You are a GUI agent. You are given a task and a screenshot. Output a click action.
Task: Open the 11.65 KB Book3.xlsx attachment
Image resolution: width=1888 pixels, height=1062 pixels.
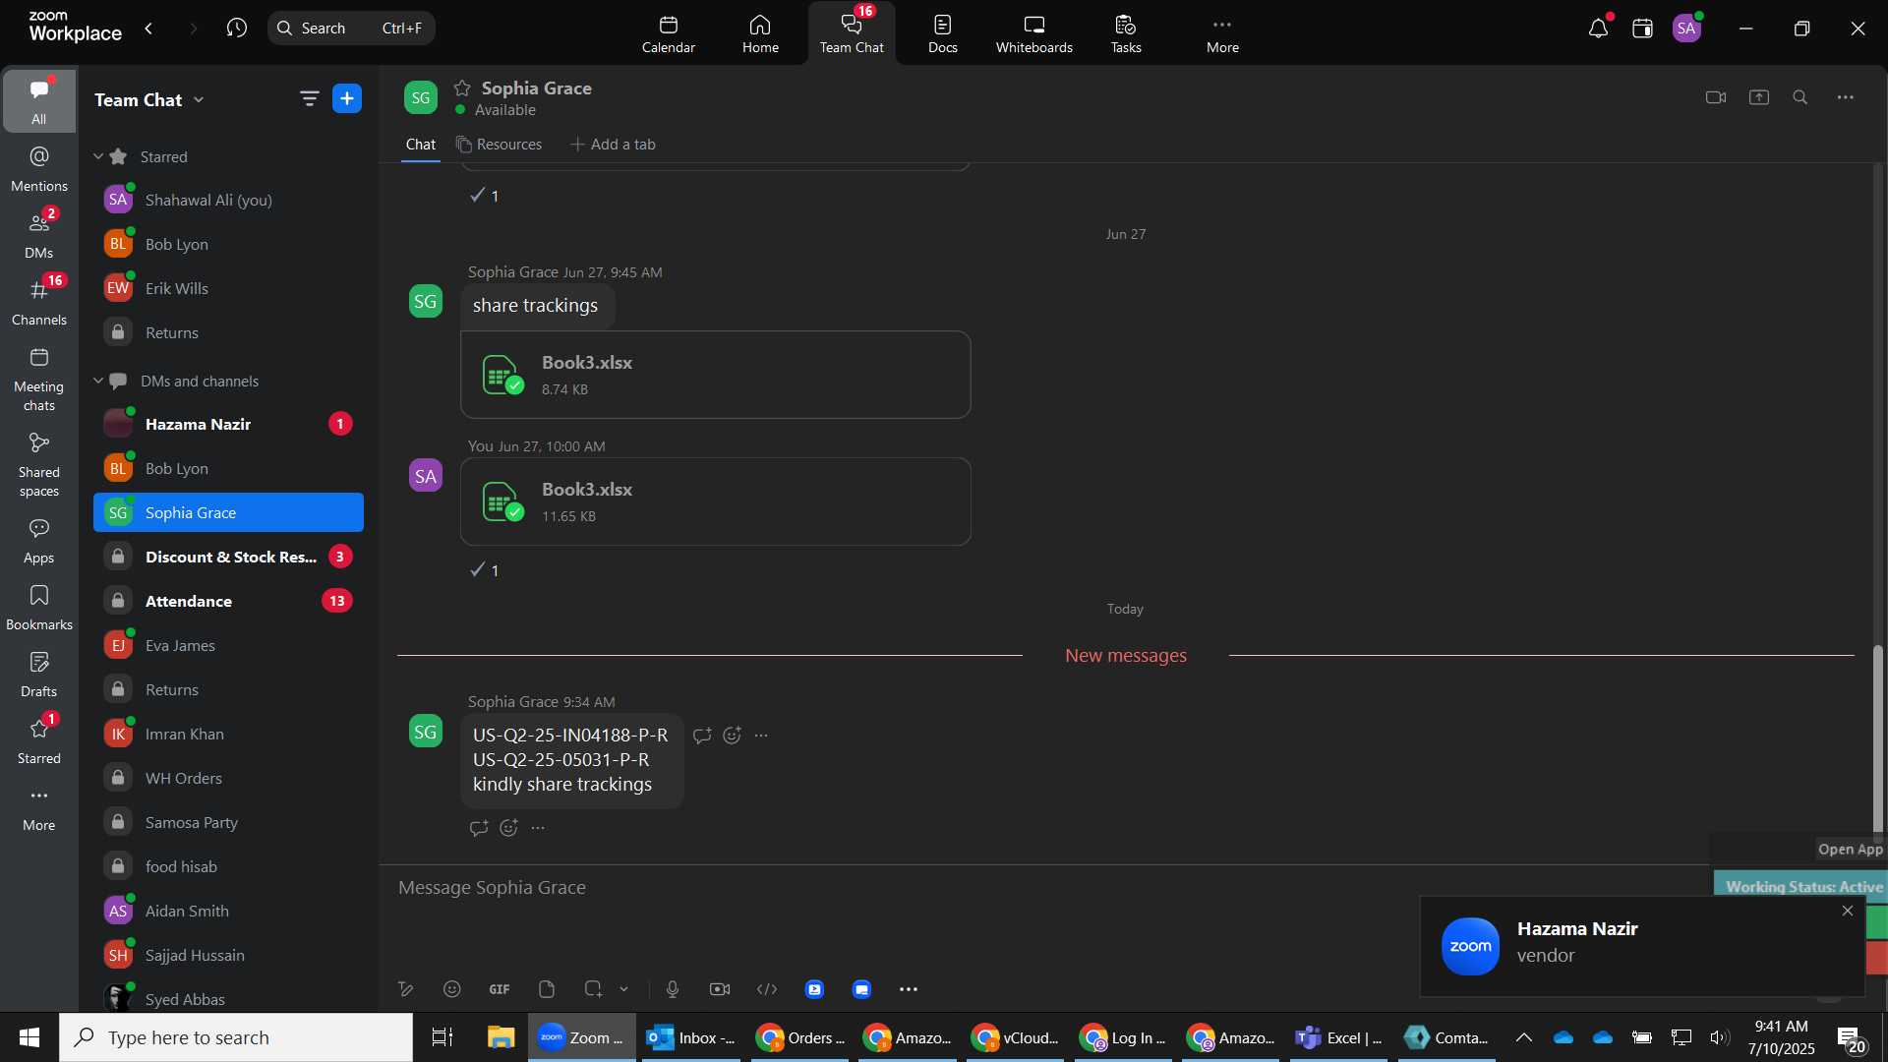716,501
